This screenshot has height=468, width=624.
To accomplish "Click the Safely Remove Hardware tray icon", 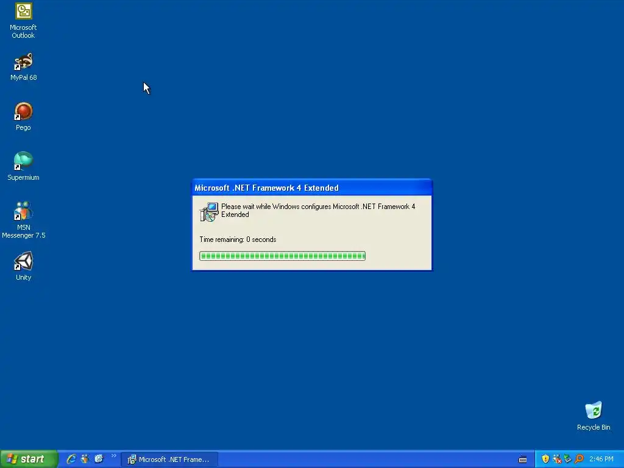I will (x=568, y=459).
